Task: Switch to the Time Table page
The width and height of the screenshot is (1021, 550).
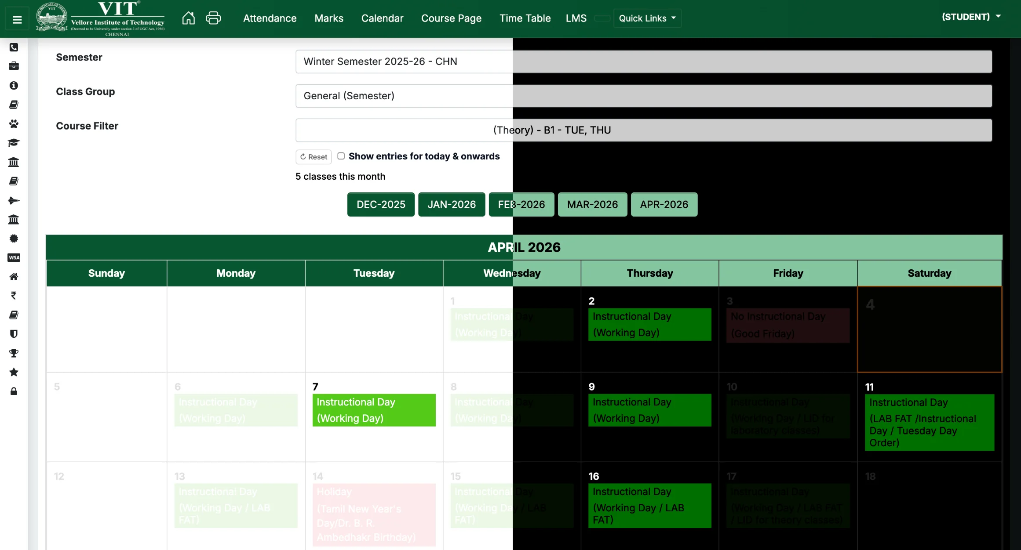Action: pos(525,18)
